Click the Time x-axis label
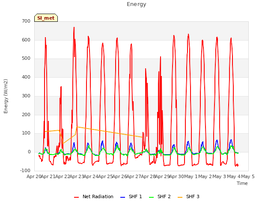 (x=242, y=183)
